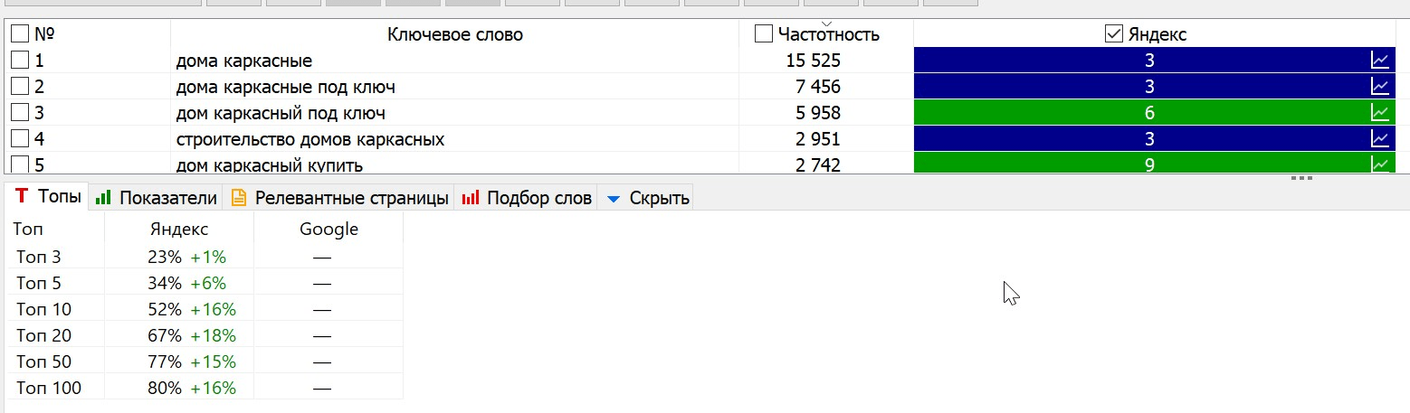Switch to Релевантные страницы tab

[x=351, y=197]
